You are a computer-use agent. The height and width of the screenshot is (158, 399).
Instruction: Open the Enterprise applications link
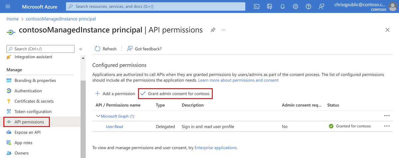(x=215, y=147)
